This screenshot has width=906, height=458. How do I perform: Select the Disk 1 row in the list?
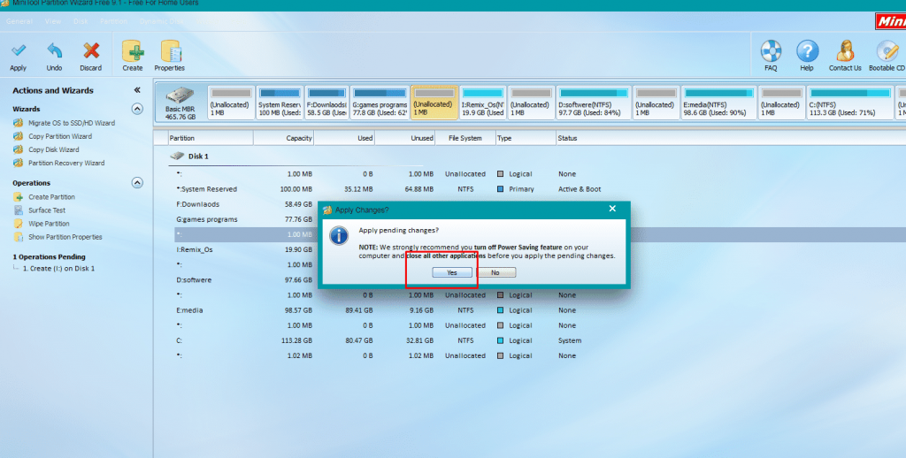click(198, 156)
